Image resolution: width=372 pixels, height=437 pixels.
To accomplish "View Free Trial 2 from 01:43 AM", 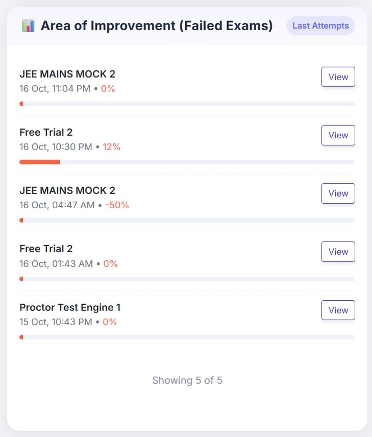I will [x=338, y=252].
